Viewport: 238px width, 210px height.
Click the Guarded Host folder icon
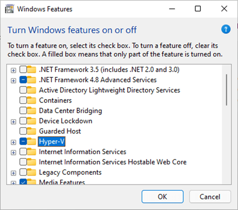pyautogui.click(x=32, y=131)
